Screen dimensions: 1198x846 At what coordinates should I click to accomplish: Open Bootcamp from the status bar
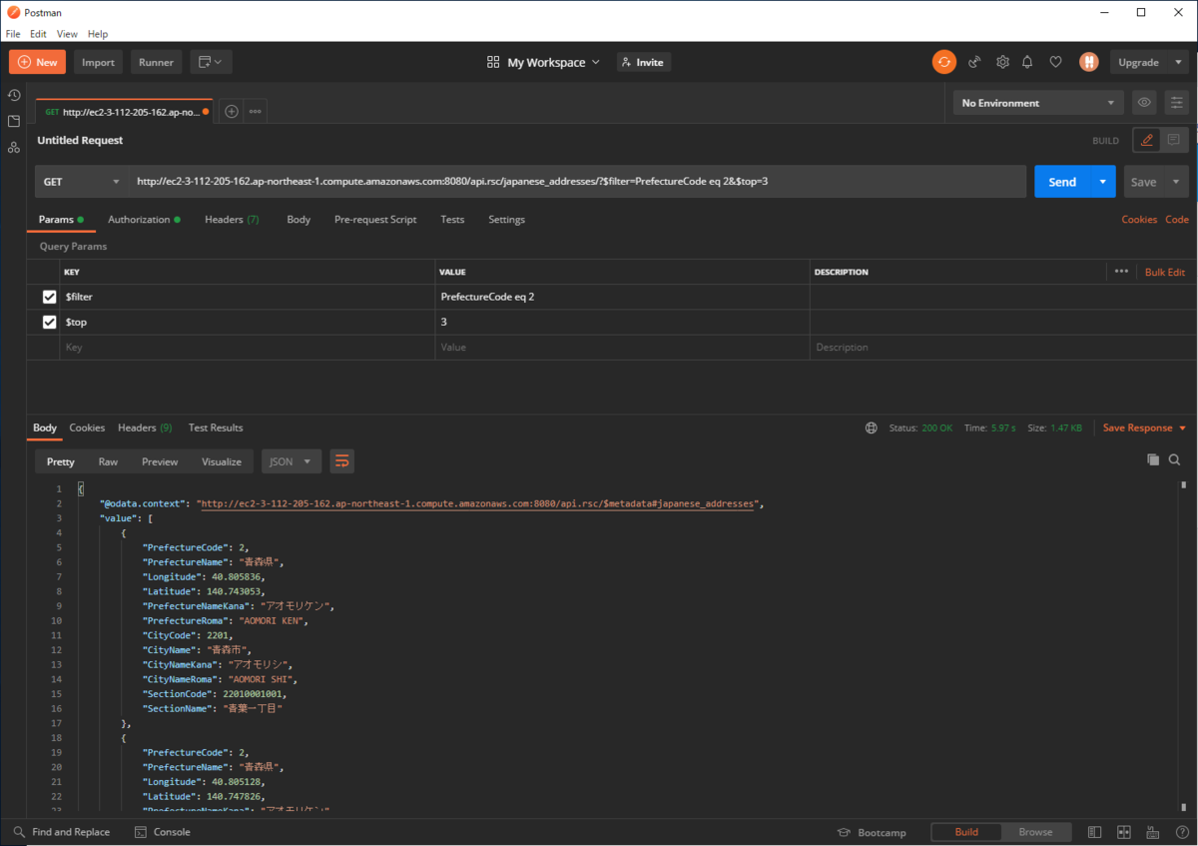click(x=872, y=832)
